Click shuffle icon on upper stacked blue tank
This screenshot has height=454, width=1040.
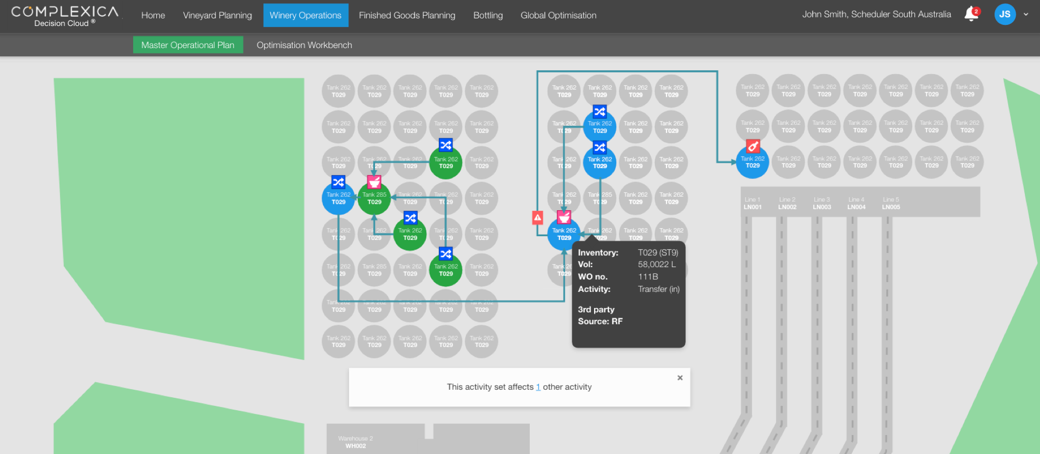tap(600, 111)
